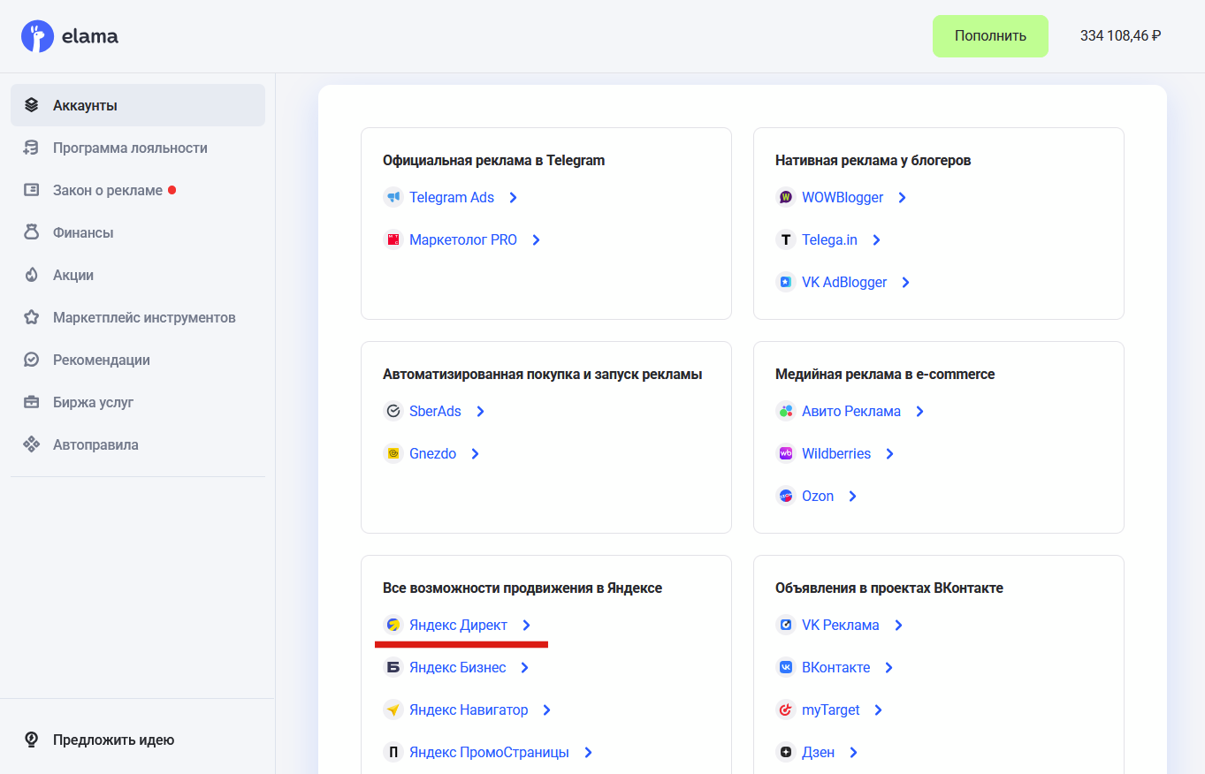Expand the chevron beside Telega.in
1205x774 pixels.
pyautogui.click(x=876, y=239)
